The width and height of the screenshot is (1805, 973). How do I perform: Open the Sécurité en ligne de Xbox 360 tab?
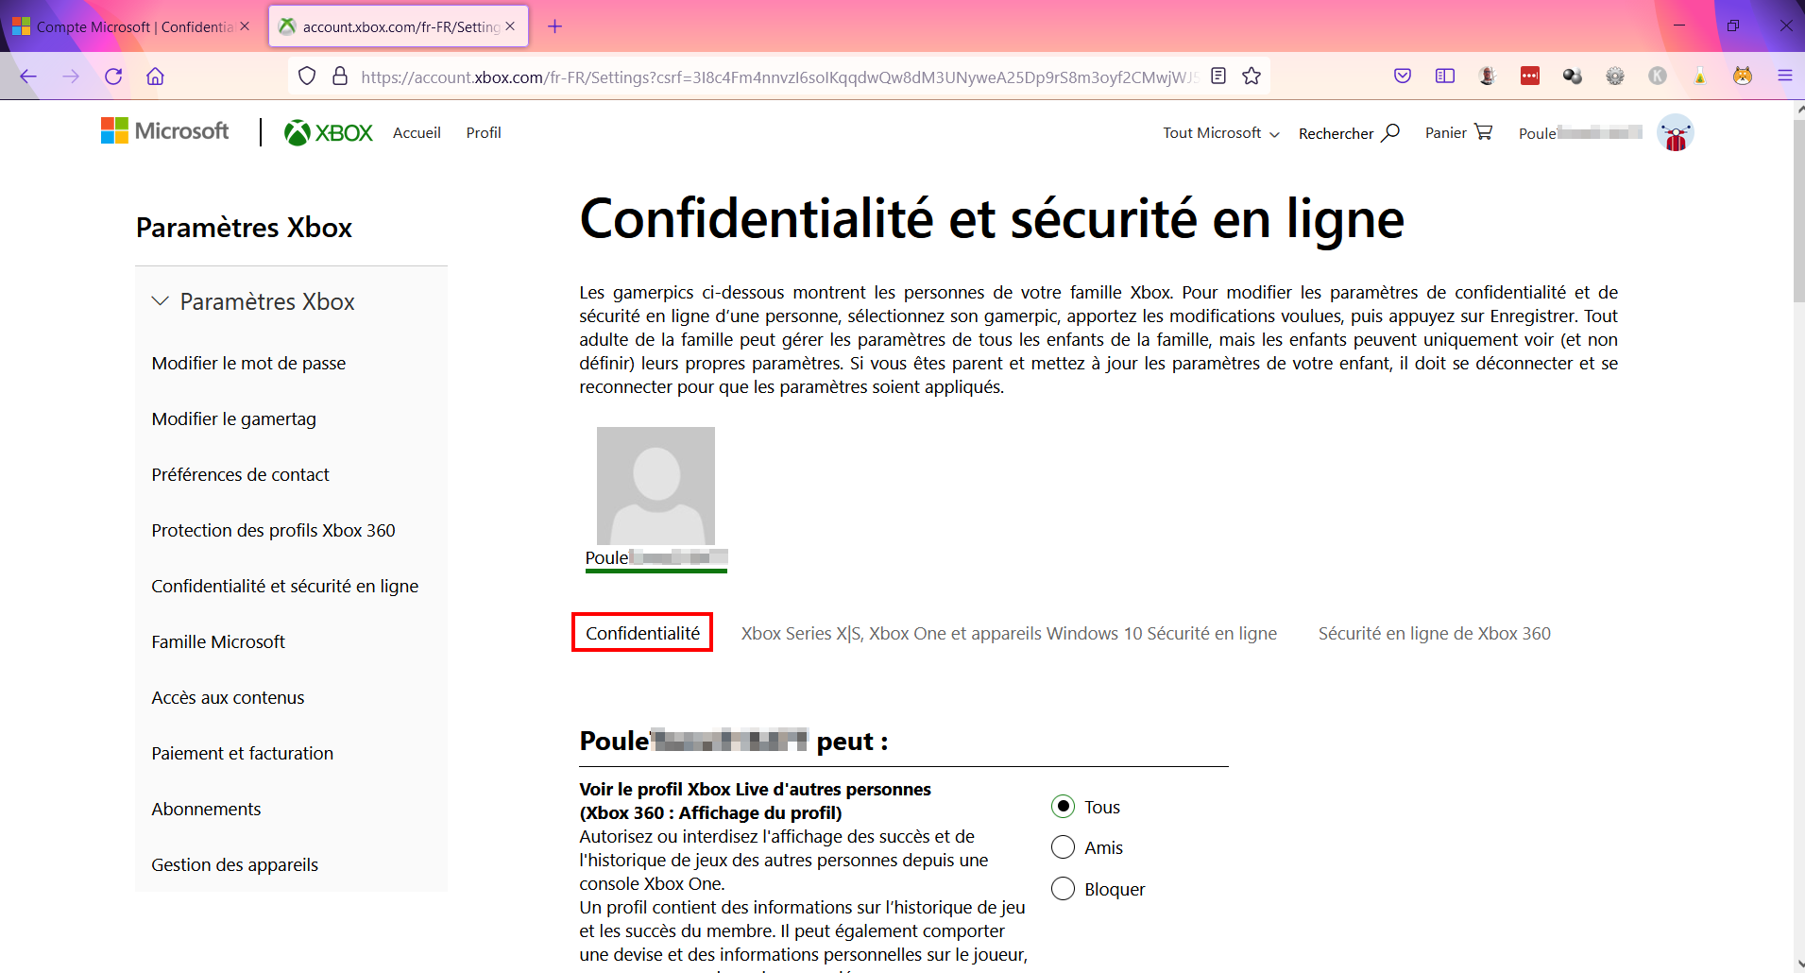[1435, 633]
